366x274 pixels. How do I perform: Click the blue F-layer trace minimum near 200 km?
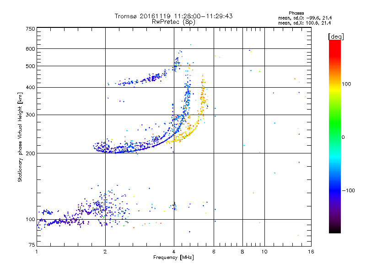(x=117, y=152)
